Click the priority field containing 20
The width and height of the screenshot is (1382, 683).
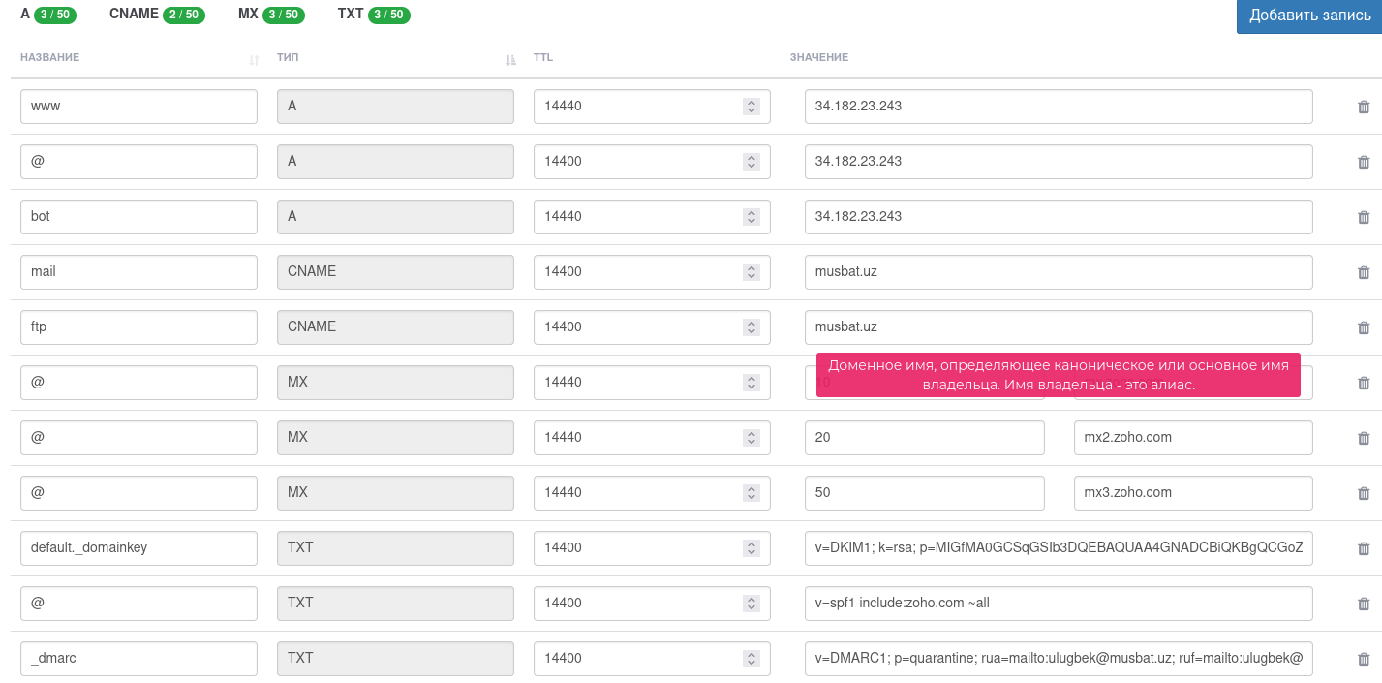point(924,438)
